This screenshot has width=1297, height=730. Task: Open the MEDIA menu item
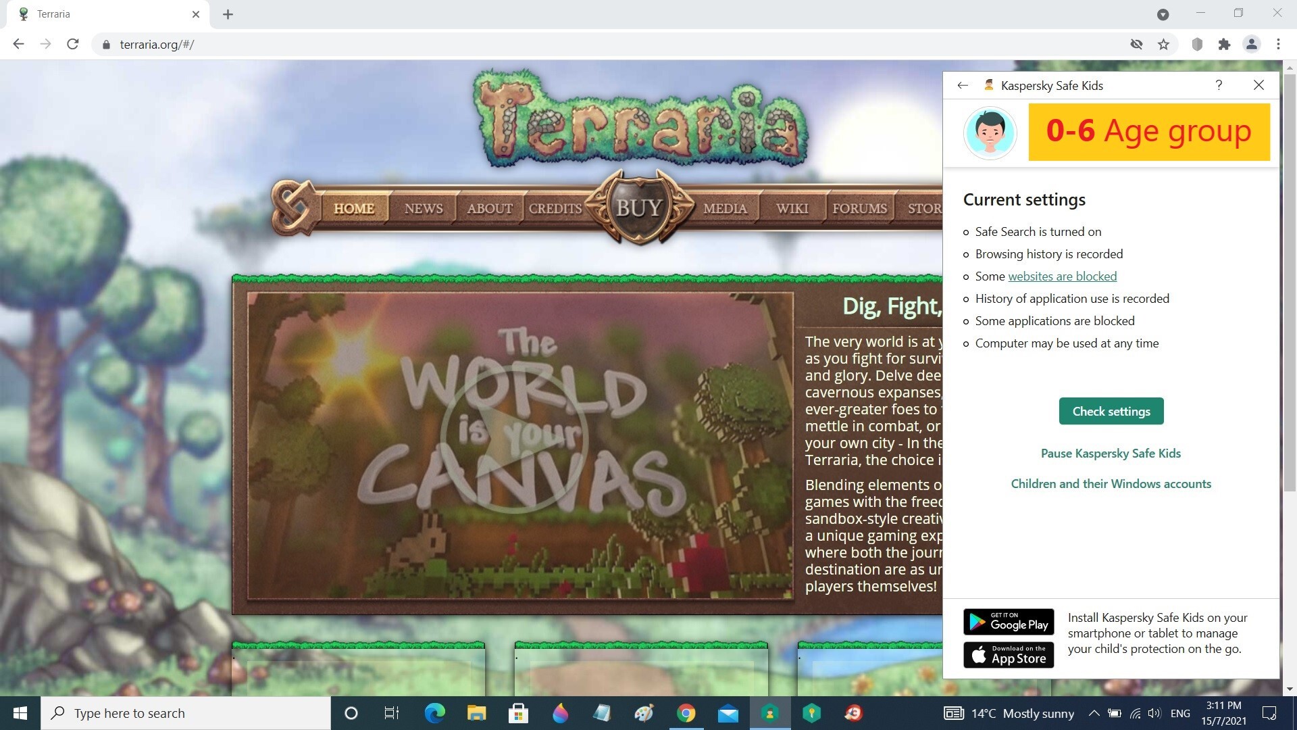click(725, 208)
